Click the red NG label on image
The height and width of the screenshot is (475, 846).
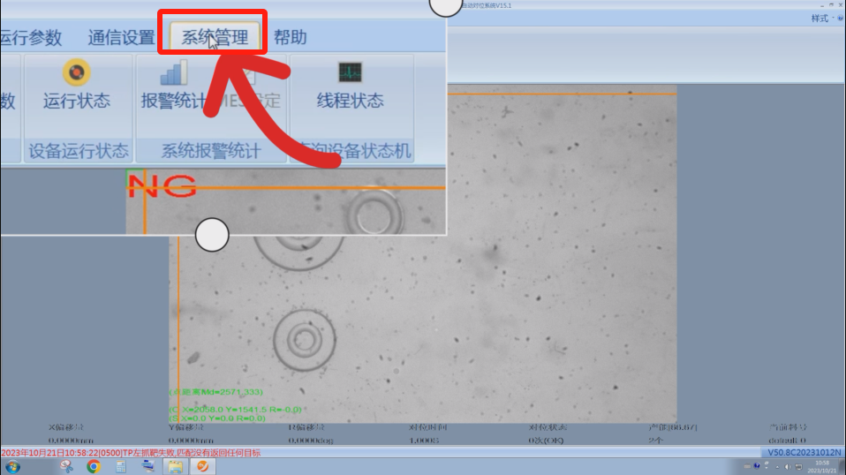click(x=162, y=185)
